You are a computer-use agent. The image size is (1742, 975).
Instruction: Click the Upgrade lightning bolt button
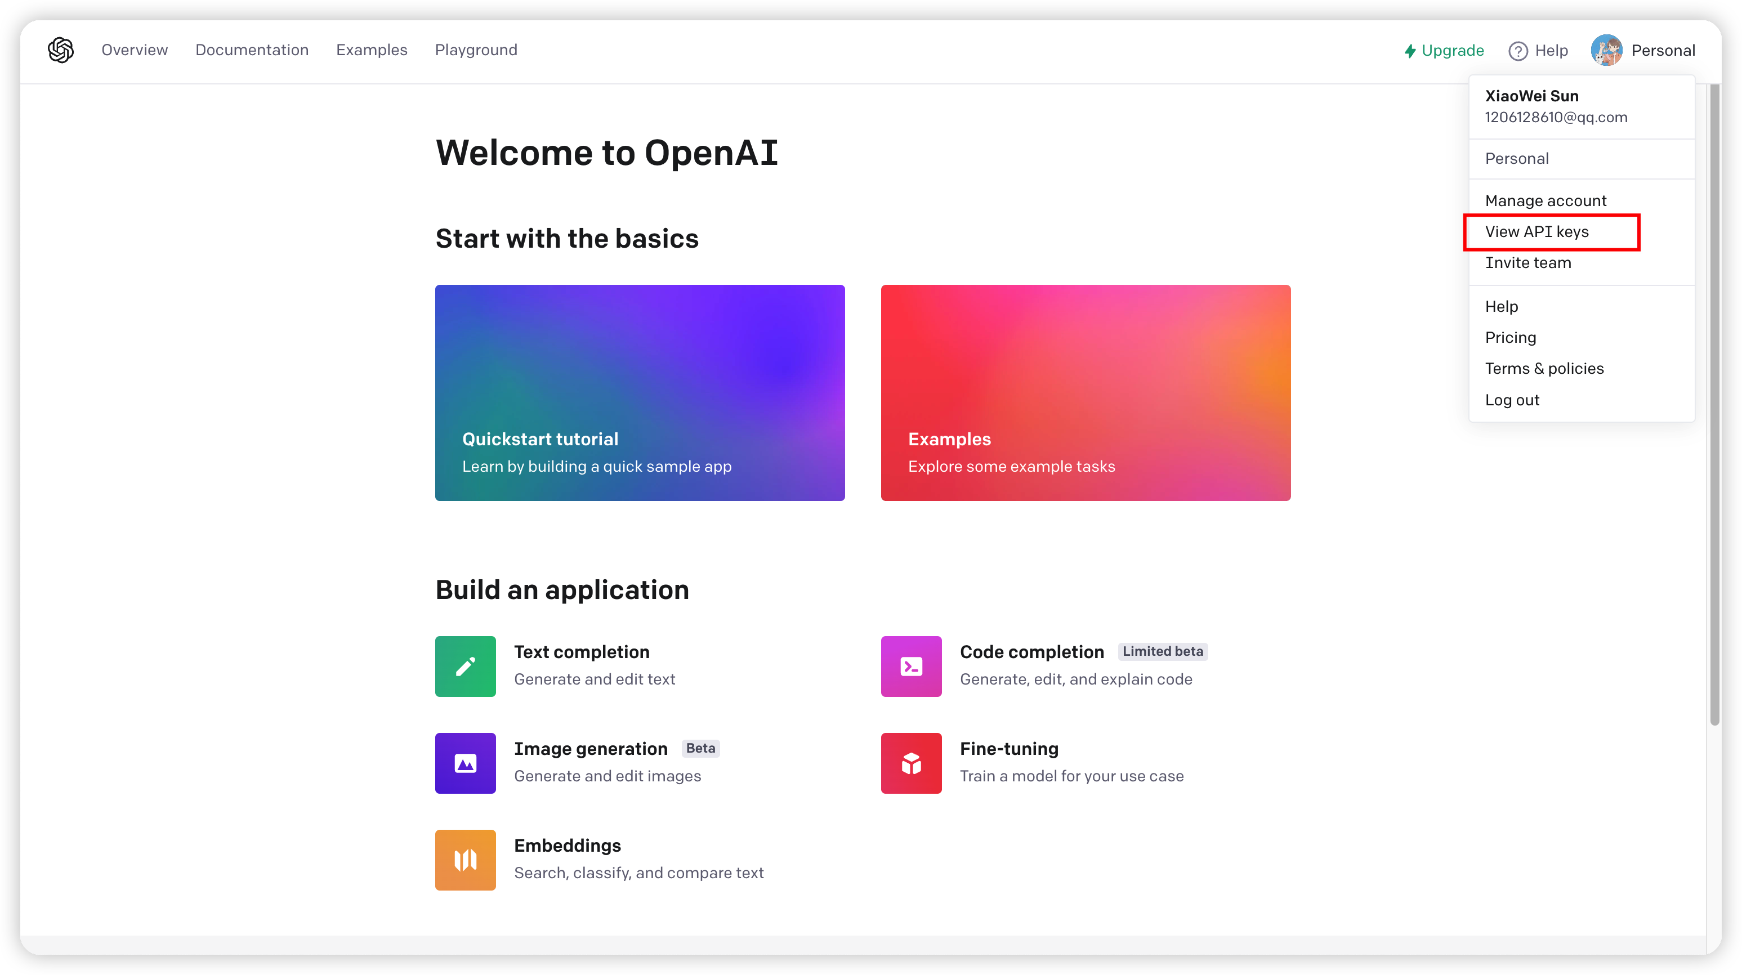[x=1444, y=51]
